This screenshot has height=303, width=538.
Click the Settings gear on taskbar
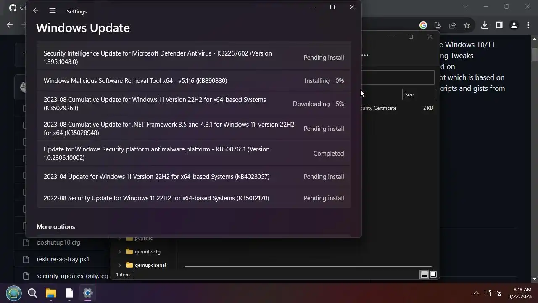click(x=88, y=293)
